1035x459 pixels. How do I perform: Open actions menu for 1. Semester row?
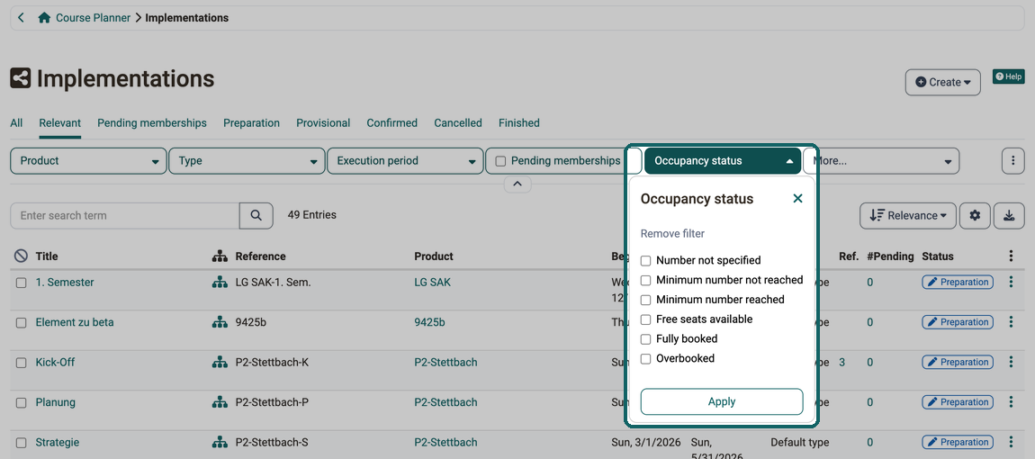[x=1011, y=282]
